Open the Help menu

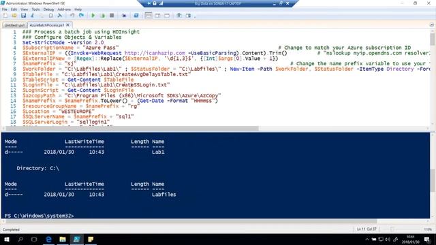[78, 10]
